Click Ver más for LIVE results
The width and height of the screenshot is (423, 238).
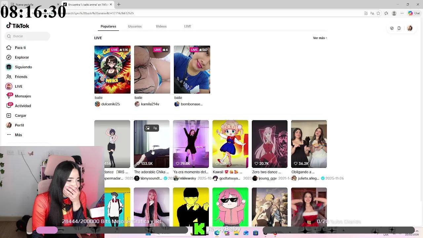320,38
